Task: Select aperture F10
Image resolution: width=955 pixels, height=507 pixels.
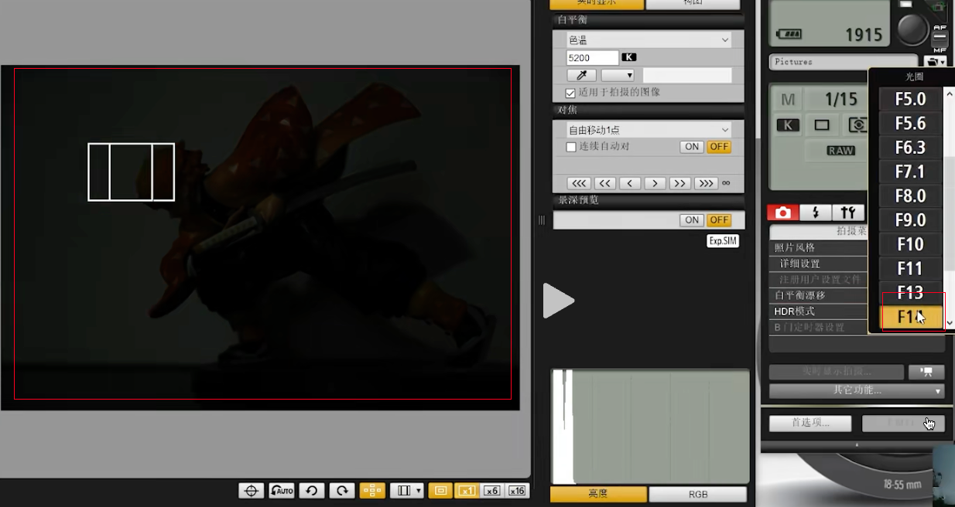Action: point(910,244)
